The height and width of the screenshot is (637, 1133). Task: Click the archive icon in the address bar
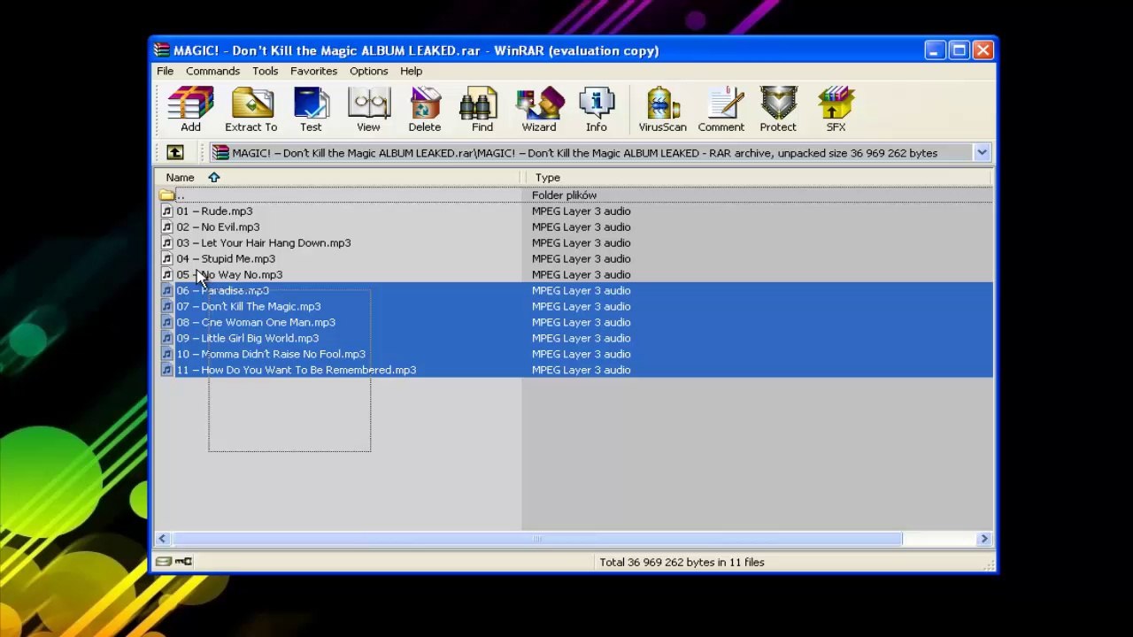coord(220,153)
